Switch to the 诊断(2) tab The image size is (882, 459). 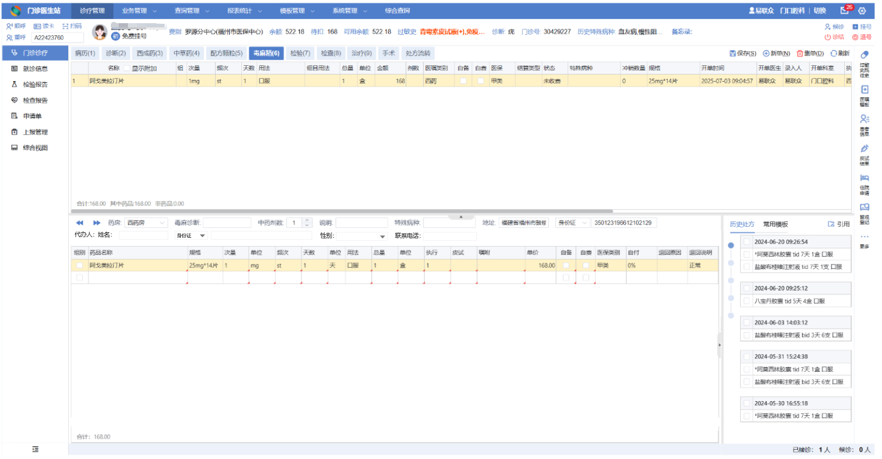tap(116, 54)
